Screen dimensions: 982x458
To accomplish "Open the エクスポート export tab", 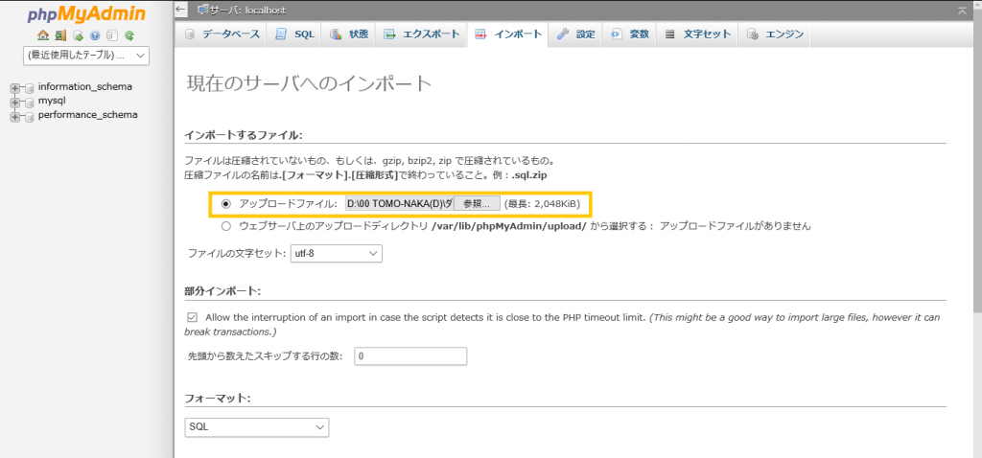I will [x=422, y=34].
